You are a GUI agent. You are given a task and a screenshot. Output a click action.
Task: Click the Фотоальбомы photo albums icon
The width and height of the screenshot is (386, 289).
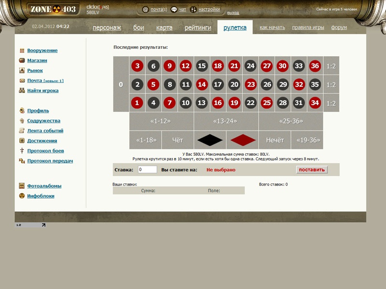point(22,186)
